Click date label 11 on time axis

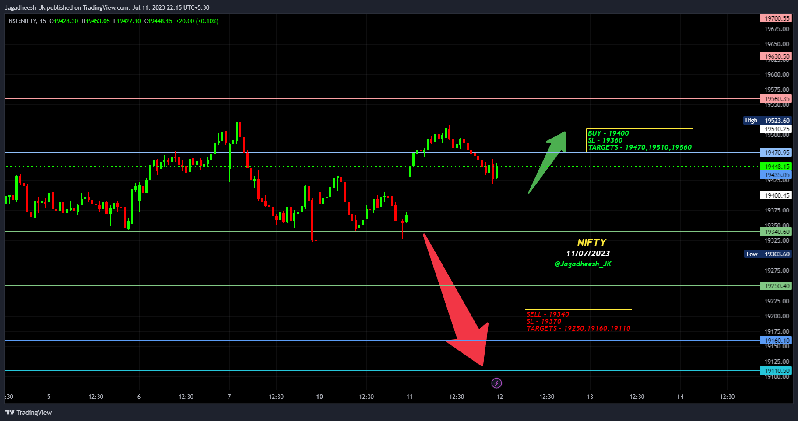coord(410,397)
